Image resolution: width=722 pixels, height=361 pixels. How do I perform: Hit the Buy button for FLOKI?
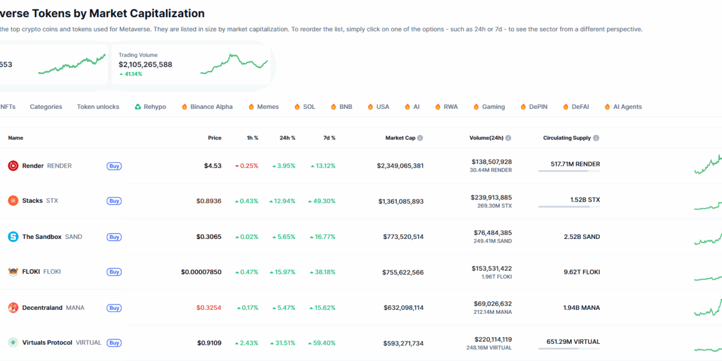pyautogui.click(x=114, y=272)
